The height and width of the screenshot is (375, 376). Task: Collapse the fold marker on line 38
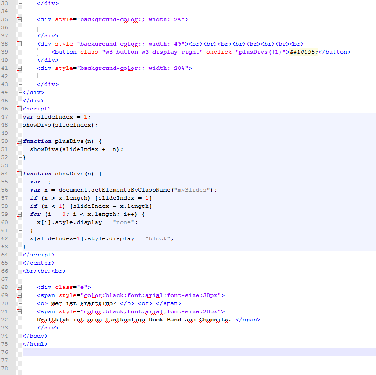click(18, 44)
